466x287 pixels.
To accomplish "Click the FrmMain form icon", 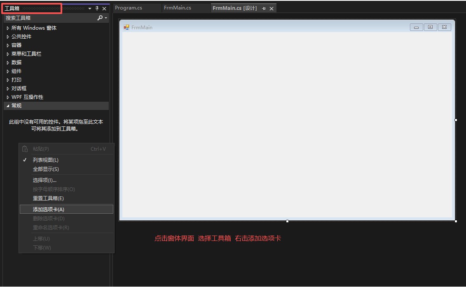I will pyautogui.click(x=126, y=27).
